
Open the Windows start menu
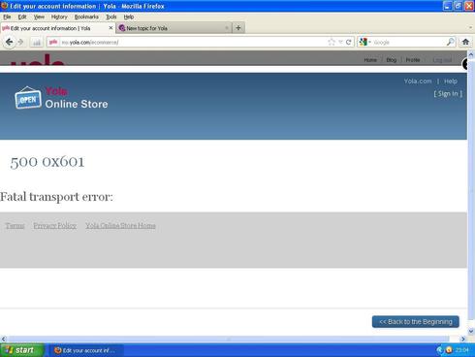click(22, 350)
